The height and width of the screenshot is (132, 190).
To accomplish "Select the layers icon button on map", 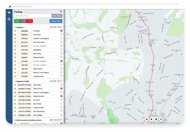I will tap(156, 119).
